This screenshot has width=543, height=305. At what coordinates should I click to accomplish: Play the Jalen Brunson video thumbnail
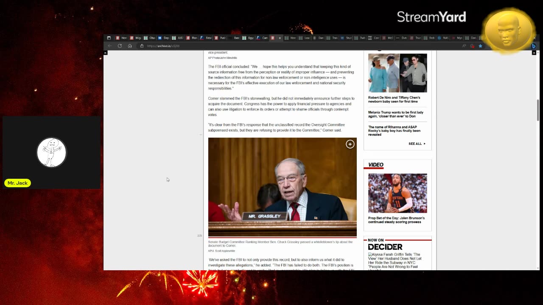(x=397, y=193)
